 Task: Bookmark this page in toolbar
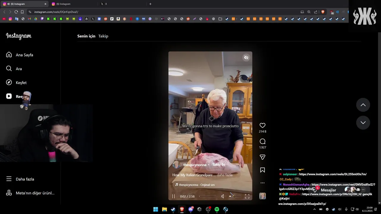pos(22,12)
